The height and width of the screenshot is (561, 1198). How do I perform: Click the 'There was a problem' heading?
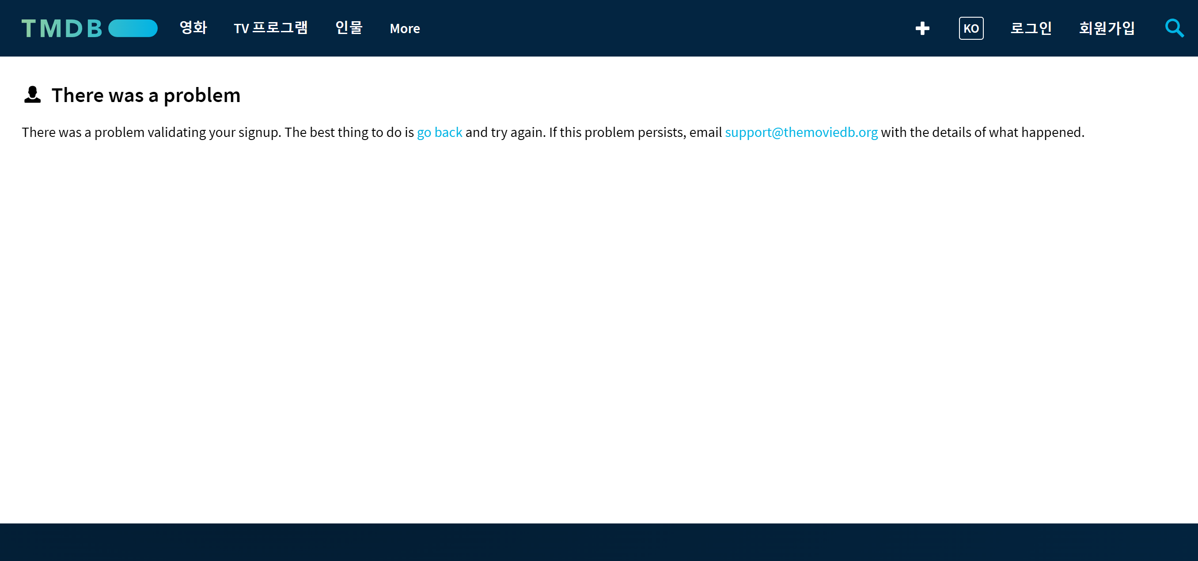coord(146,95)
